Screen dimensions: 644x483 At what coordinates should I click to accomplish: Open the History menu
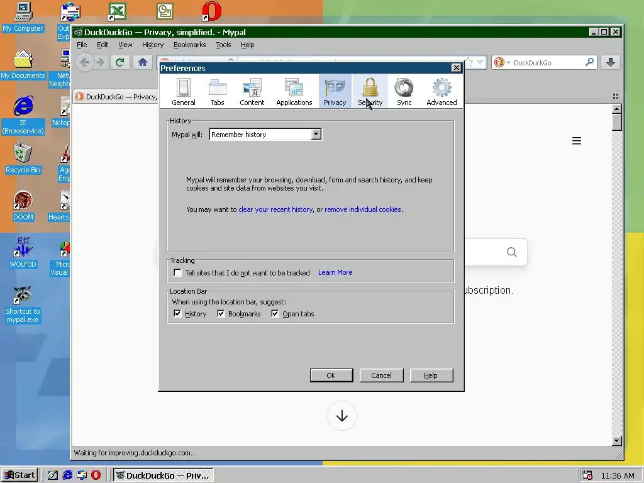pos(153,45)
